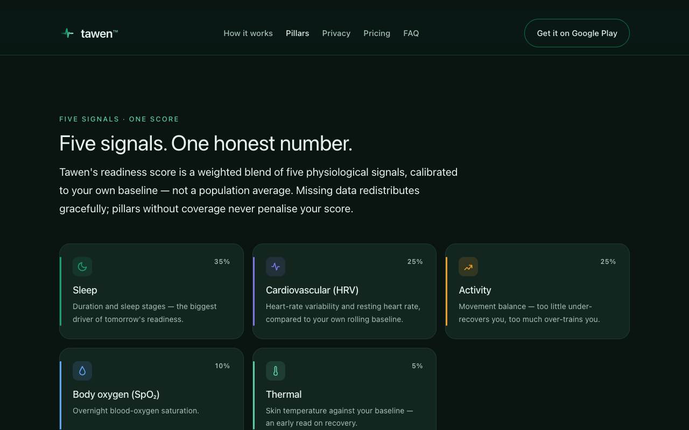Click the 35% weight label on Sleep
This screenshot has height=430, width=689.
pos(222,262)
